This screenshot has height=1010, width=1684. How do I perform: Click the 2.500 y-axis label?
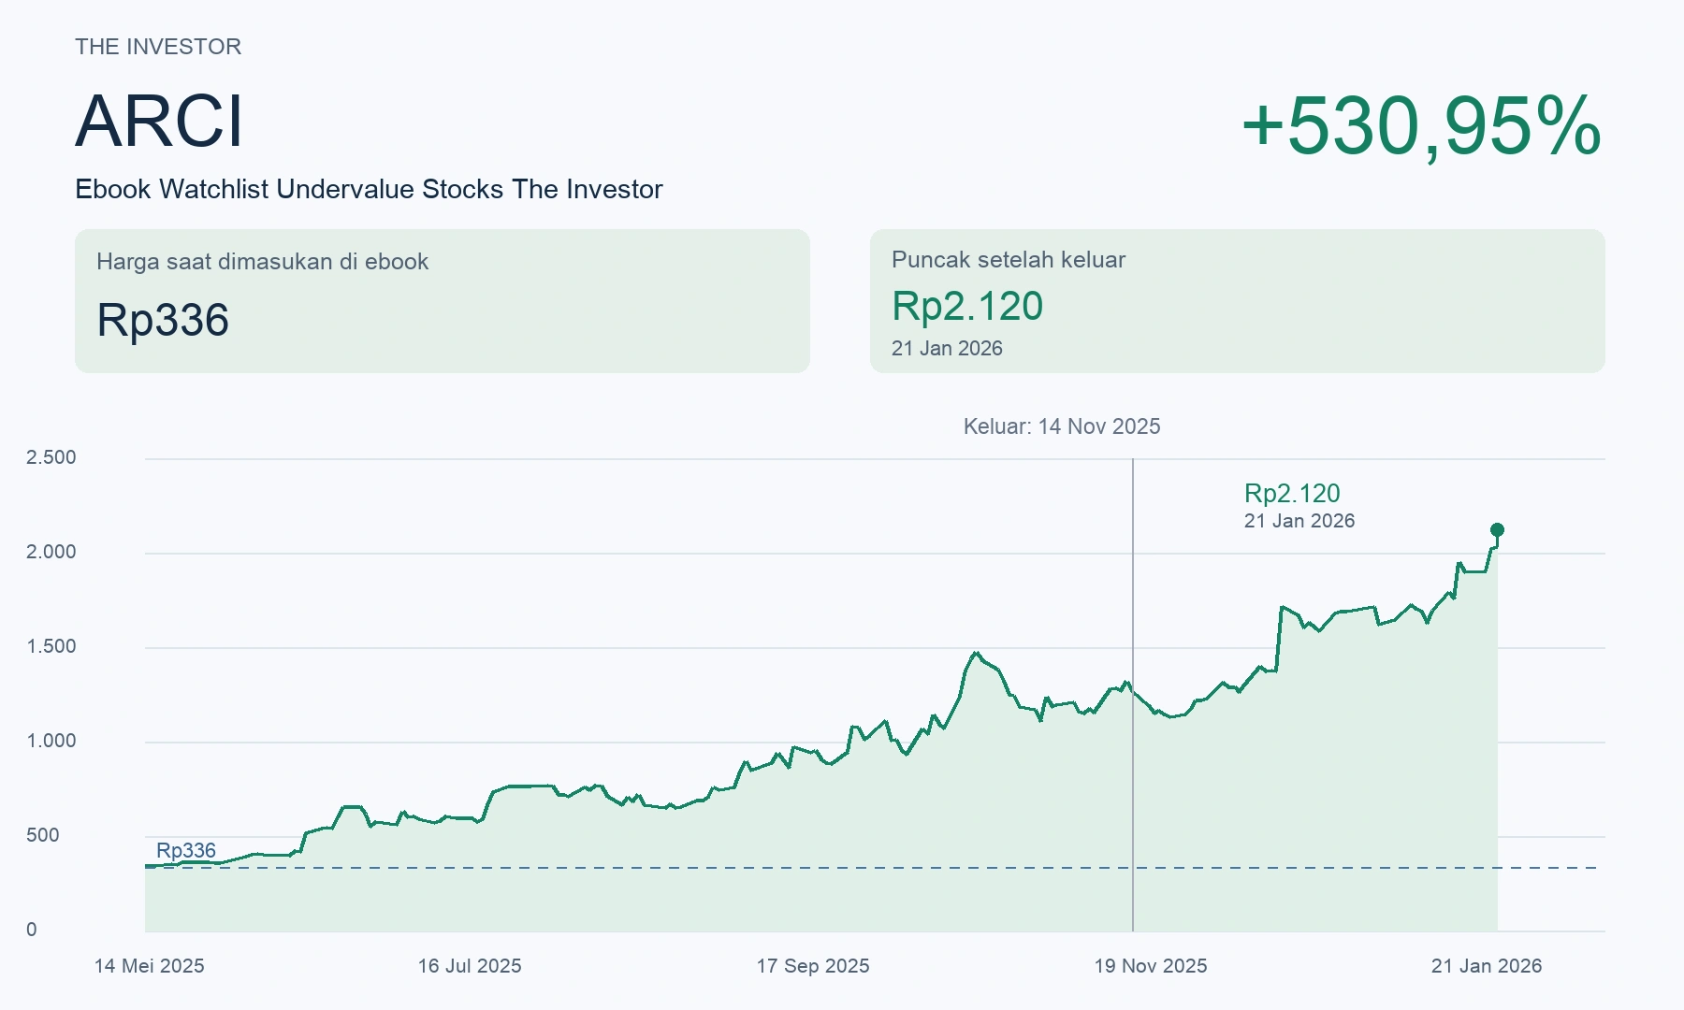[x=51, y=457]
